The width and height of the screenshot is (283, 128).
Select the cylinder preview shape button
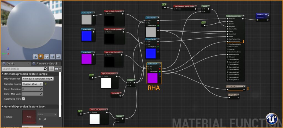(x=35, y=57)
